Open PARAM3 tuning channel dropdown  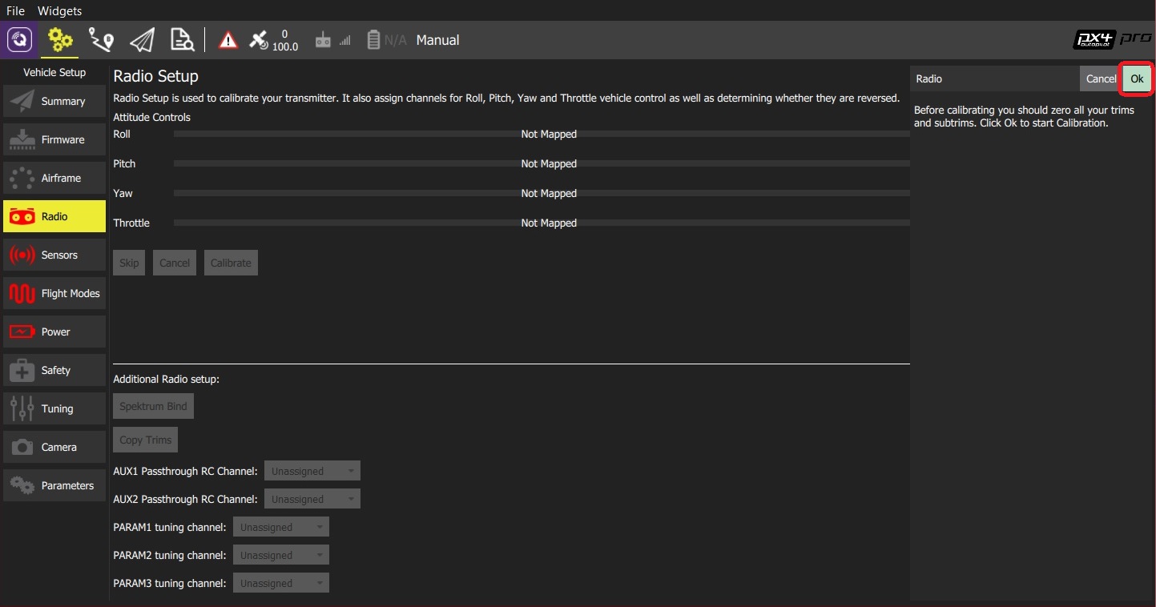tap(280, 584)
